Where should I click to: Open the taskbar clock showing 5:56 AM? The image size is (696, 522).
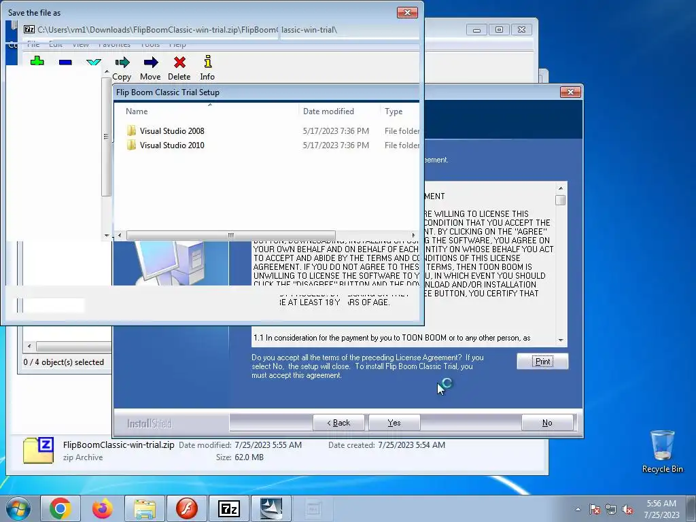coord(661,509)
